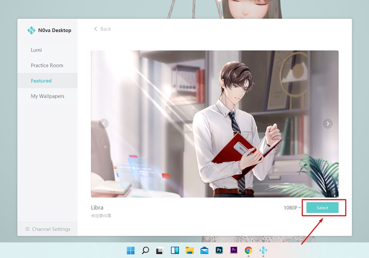Apply wallpaper with the Select button

[x=322, y=208]
